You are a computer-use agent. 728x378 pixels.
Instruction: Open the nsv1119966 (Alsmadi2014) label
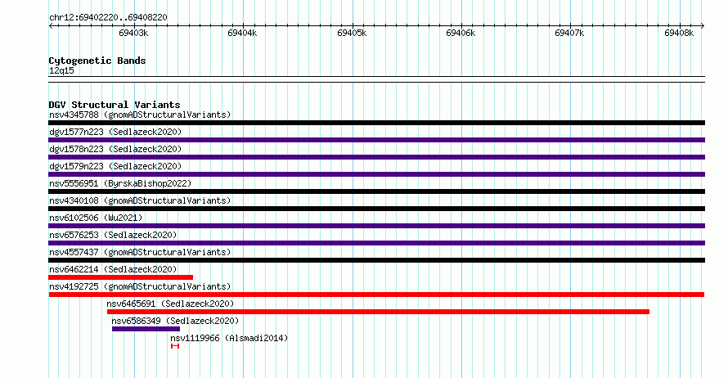coord(229,338)
